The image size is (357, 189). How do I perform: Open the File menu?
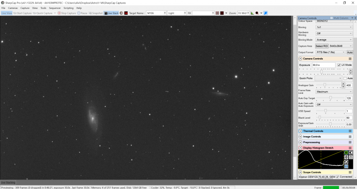tap(4, 8)
